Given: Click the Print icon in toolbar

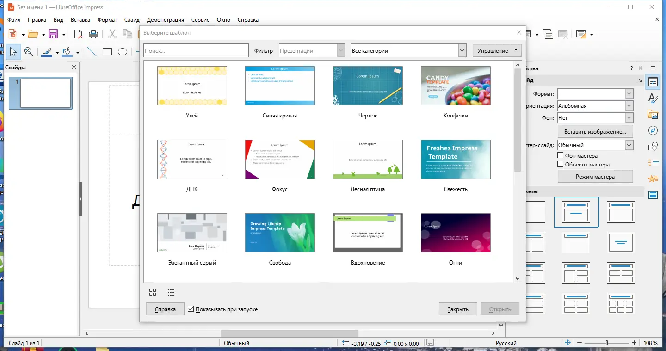Looking at the screenshot, I should click(x=93, y=34).
